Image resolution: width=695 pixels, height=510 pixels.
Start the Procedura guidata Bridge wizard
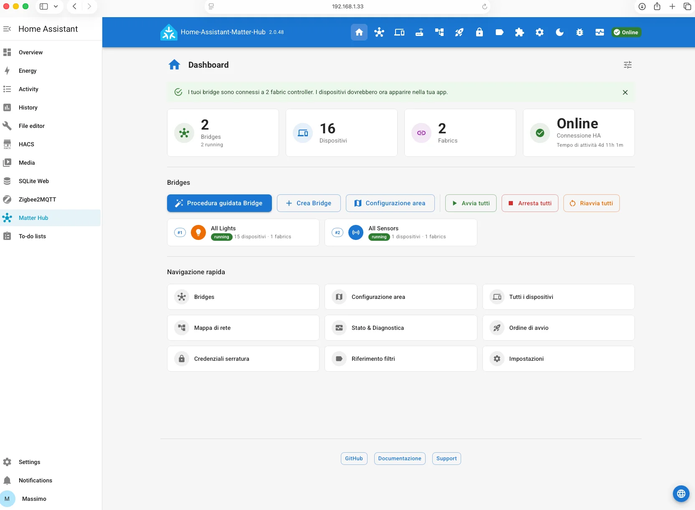coord(219,203)
